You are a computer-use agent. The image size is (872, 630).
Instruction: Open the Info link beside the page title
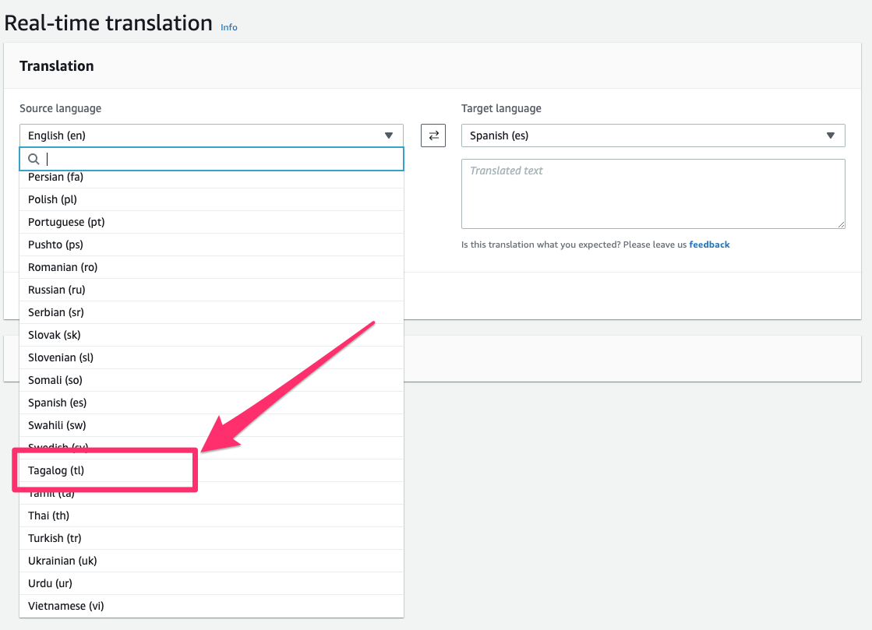click(228, 26)
